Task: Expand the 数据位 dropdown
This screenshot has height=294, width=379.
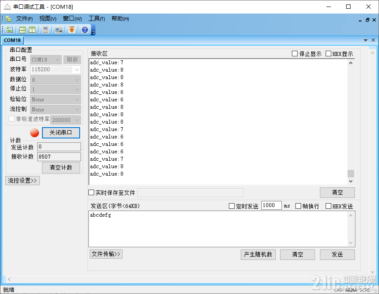Action: 77,80
